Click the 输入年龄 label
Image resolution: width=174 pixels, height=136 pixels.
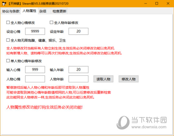tap(57, 70)
